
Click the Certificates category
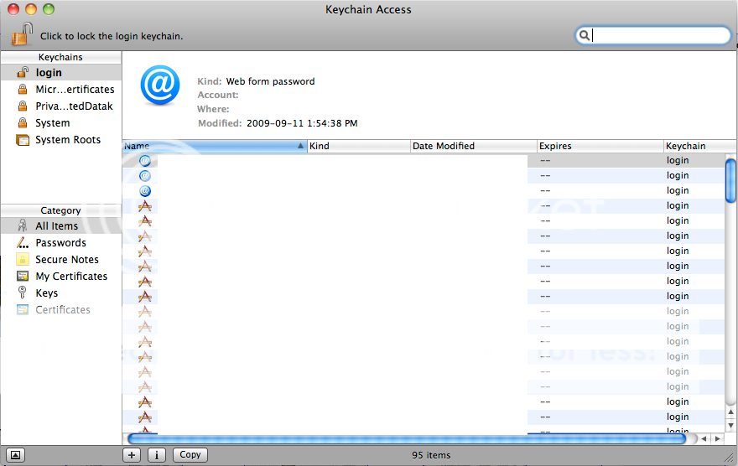(x=62, y=310)
